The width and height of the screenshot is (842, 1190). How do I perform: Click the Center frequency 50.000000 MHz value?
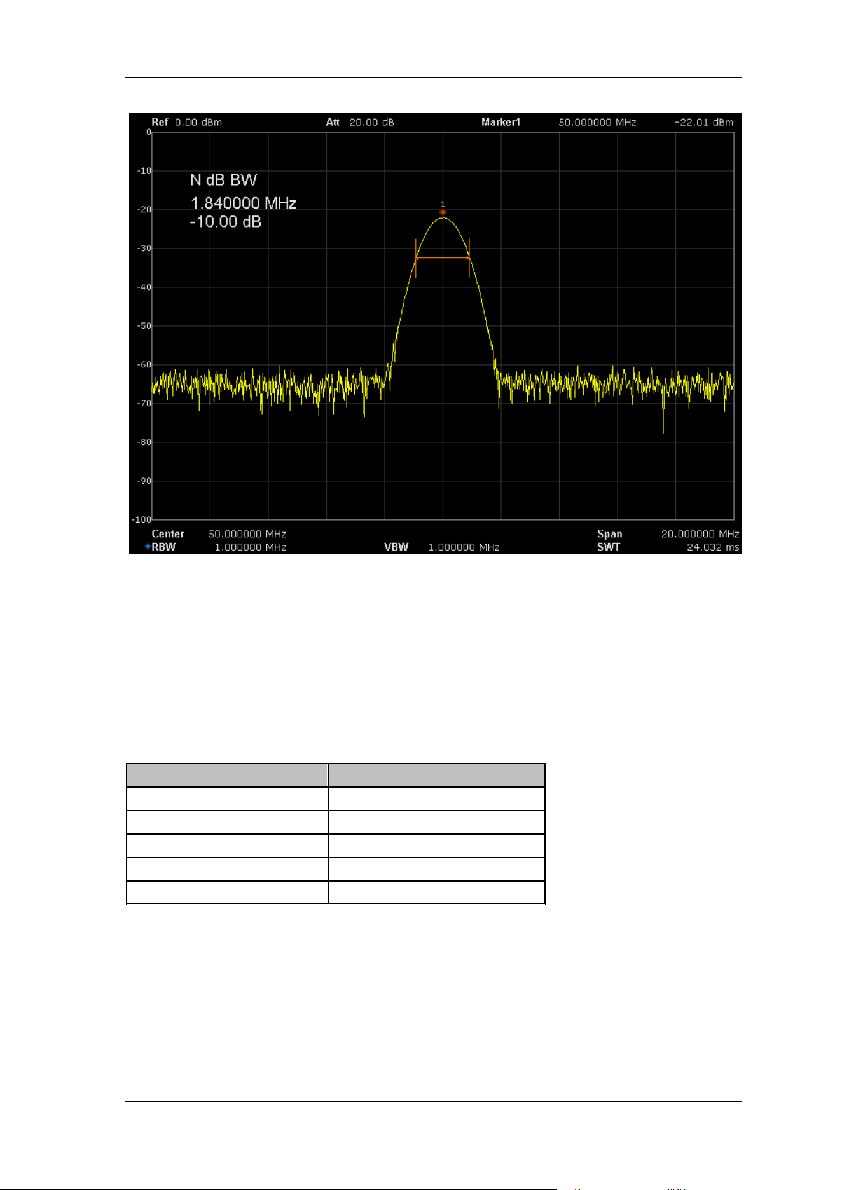[247, 534]
